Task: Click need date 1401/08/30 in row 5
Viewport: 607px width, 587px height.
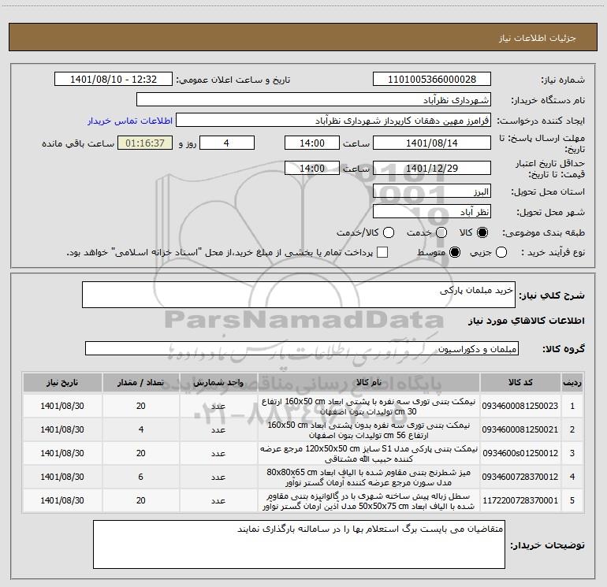Action: [62, 500]
